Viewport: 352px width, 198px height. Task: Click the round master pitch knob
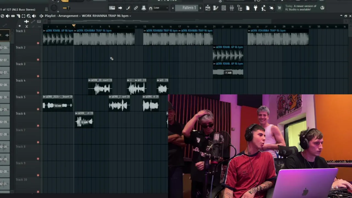coord(54,8)
